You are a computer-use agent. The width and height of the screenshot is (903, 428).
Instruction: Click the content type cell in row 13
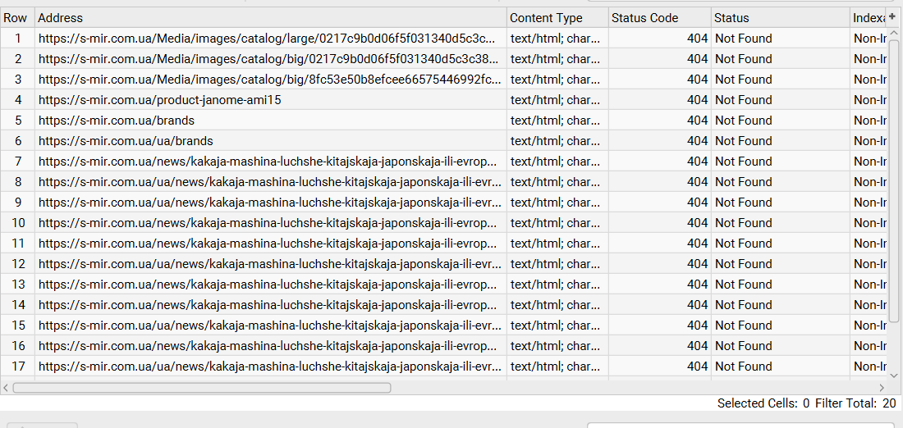[555, 285]
